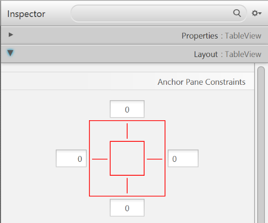
Task: Click the inner red square in anchor diagram
Action: click(127, 158)
